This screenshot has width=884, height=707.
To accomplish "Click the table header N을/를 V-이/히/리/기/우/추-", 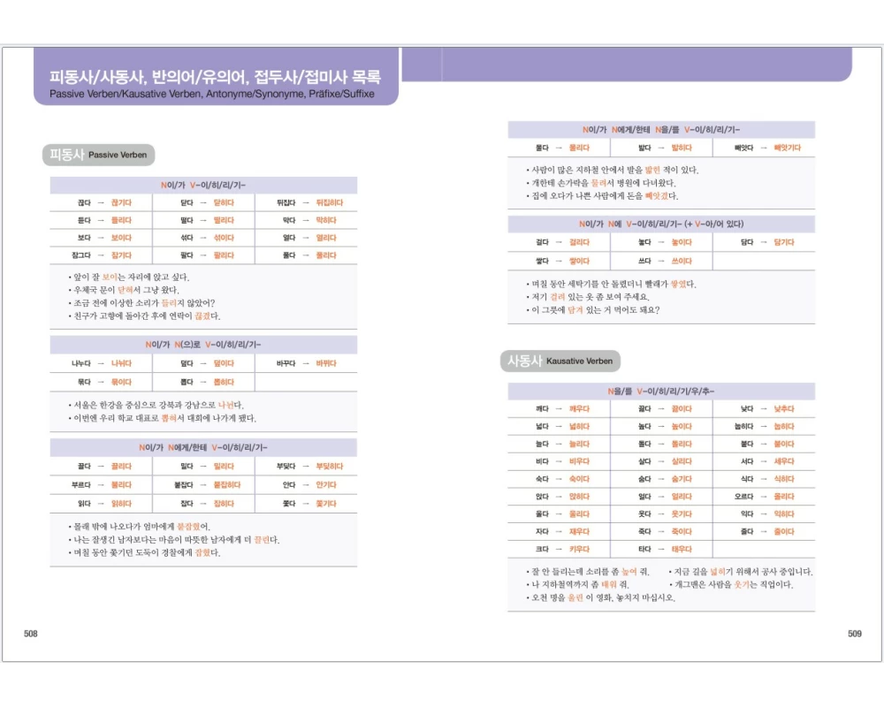I will [x=661, y=391].
